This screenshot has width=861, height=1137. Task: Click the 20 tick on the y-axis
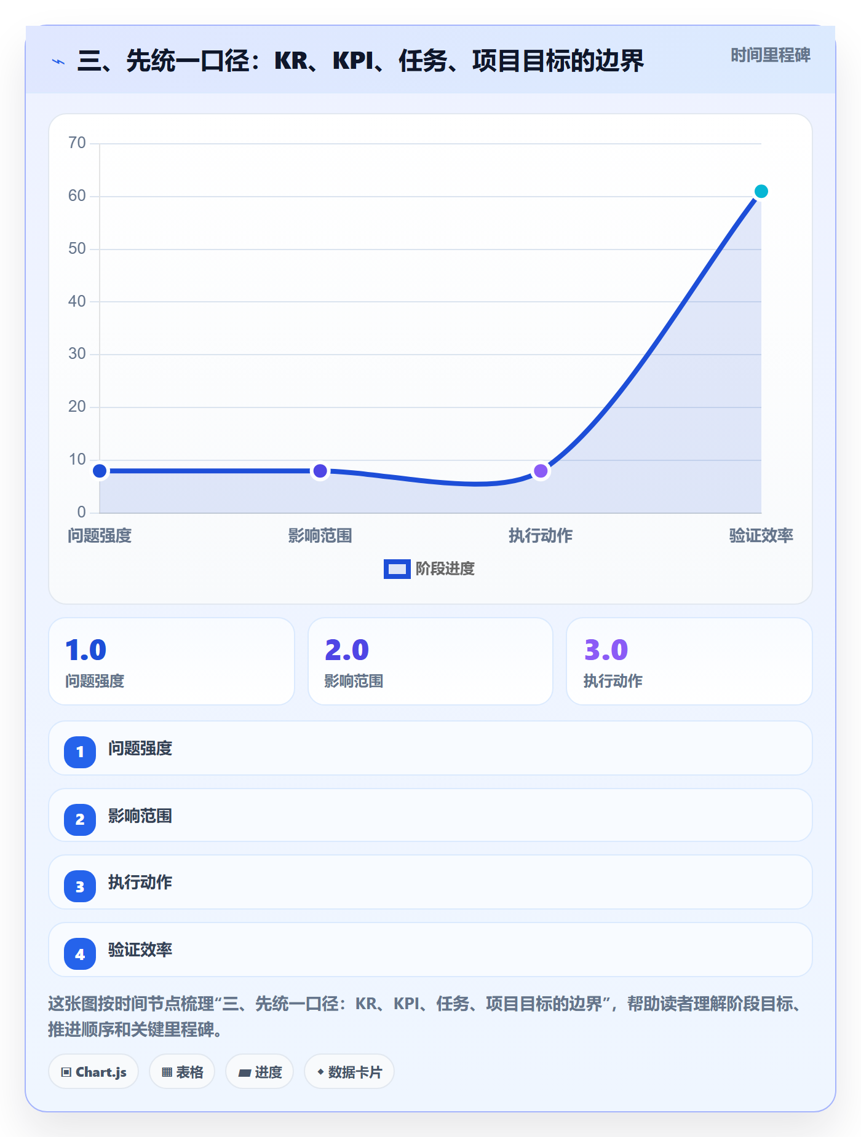(x=77, y=406)
